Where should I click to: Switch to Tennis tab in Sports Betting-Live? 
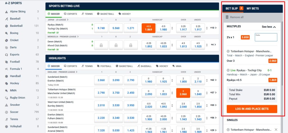click(x=87, y=14)
